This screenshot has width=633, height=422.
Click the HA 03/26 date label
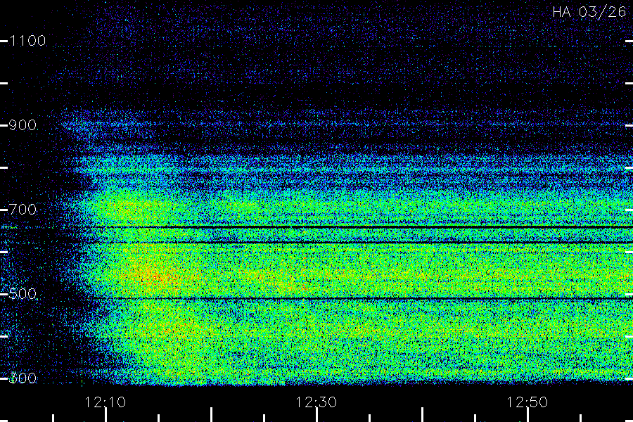589,12
